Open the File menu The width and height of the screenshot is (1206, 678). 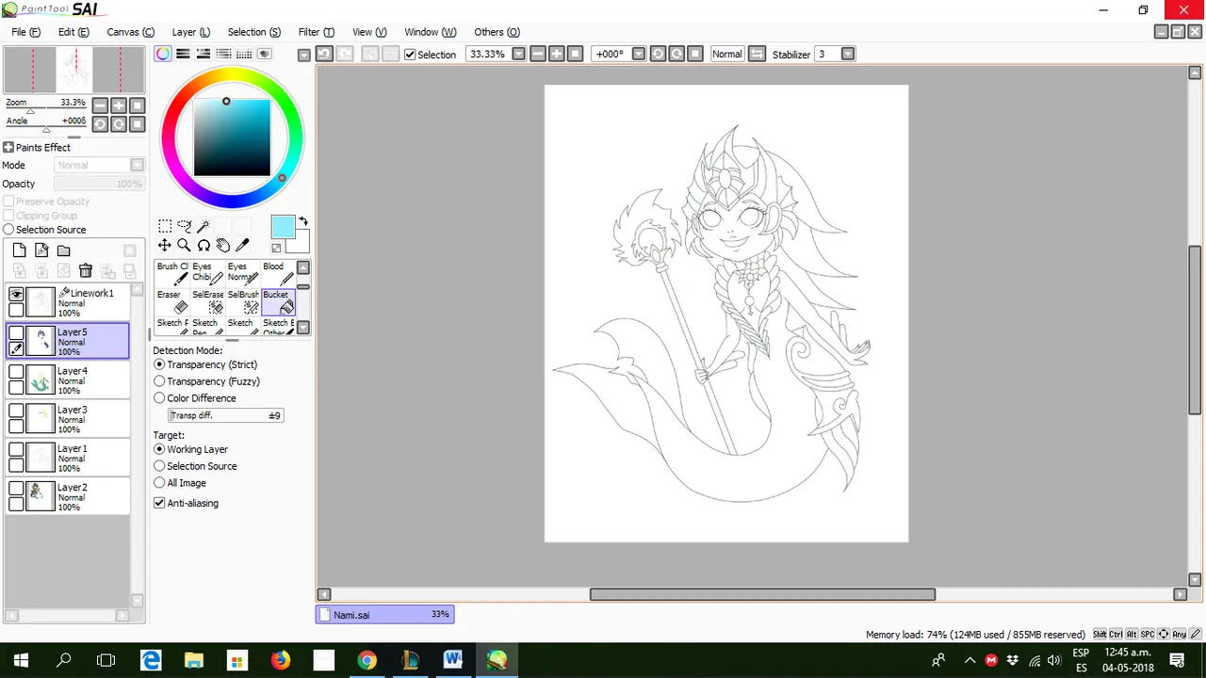pos(25,32)
